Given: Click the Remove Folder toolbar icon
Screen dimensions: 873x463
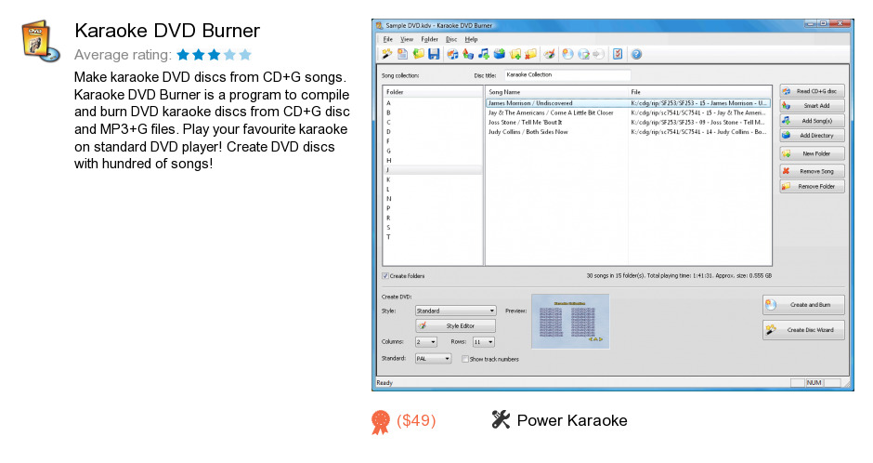Looking at the screenshot, I should (x=530, y=54).
